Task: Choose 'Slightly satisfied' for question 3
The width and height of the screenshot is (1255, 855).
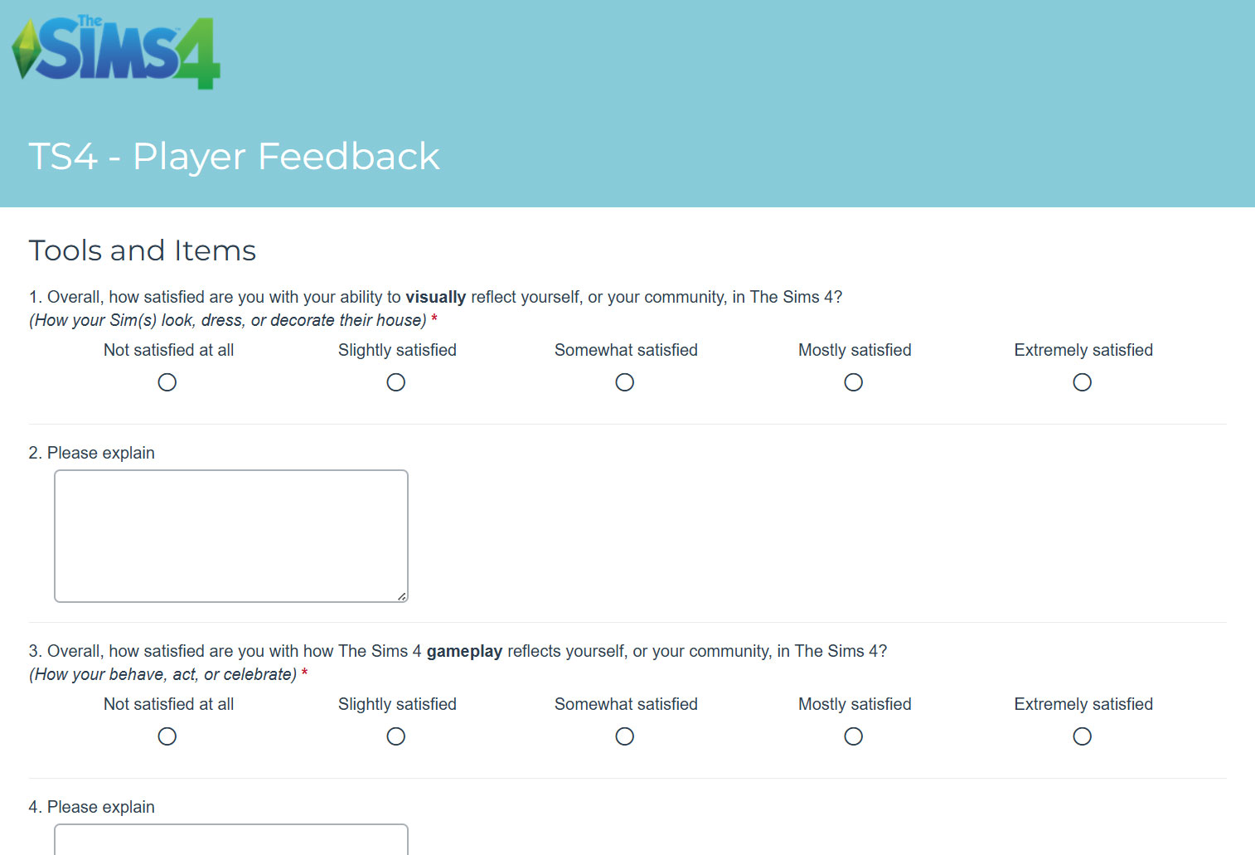Action: pos(396,736)
